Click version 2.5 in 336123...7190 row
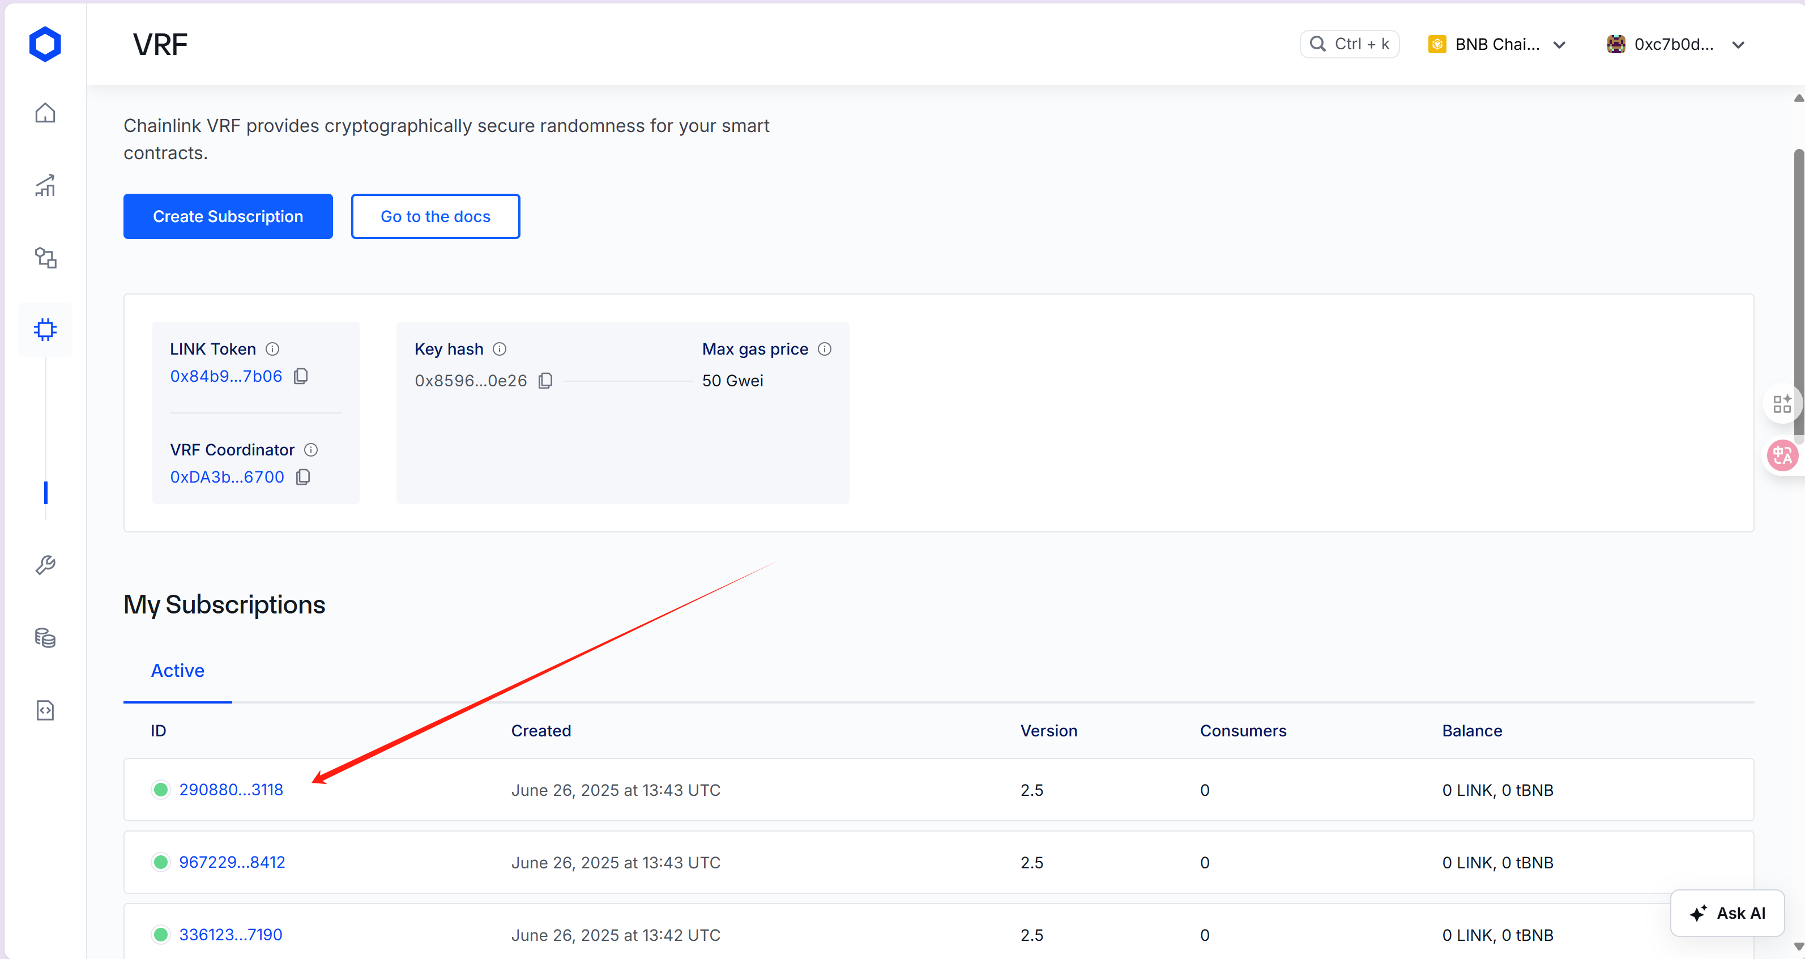This screenshot has width=1805, height=959. point(1031,935)
